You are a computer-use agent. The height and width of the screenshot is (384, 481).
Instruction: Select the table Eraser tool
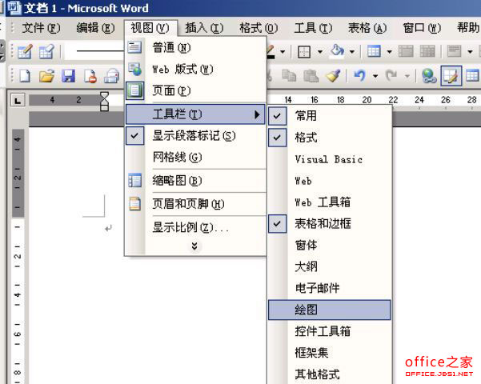pyautogui.click(x=46, y=51)
